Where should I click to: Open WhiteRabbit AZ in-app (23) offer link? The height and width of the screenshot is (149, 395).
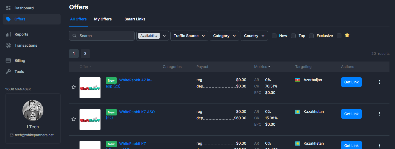click(129, 83)
